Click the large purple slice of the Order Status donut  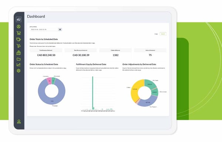coord(52,101)
